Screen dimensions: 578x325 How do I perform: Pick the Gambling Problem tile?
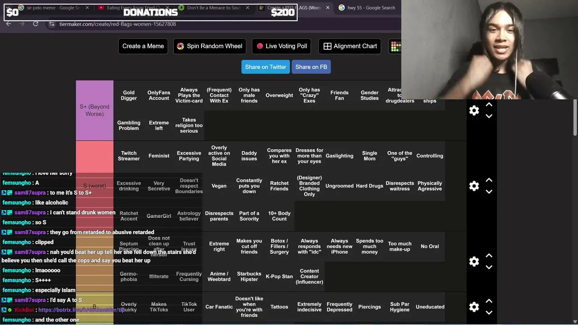click(x=129, y=125)
